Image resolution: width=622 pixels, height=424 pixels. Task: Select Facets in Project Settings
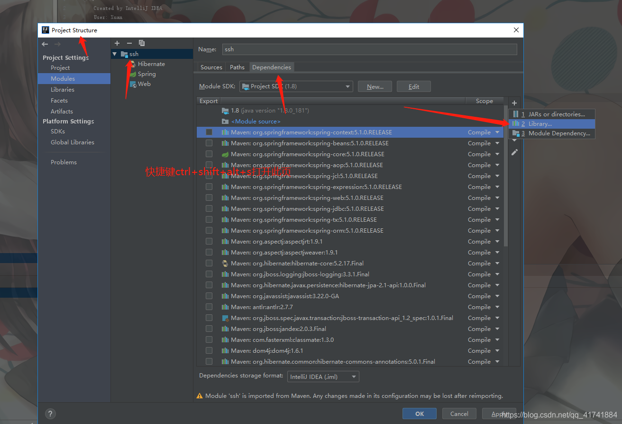(x=59, y=101)
